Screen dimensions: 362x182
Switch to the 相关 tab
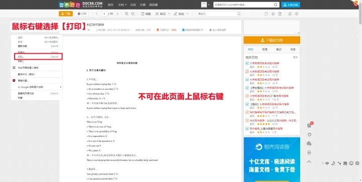point(251,50)
